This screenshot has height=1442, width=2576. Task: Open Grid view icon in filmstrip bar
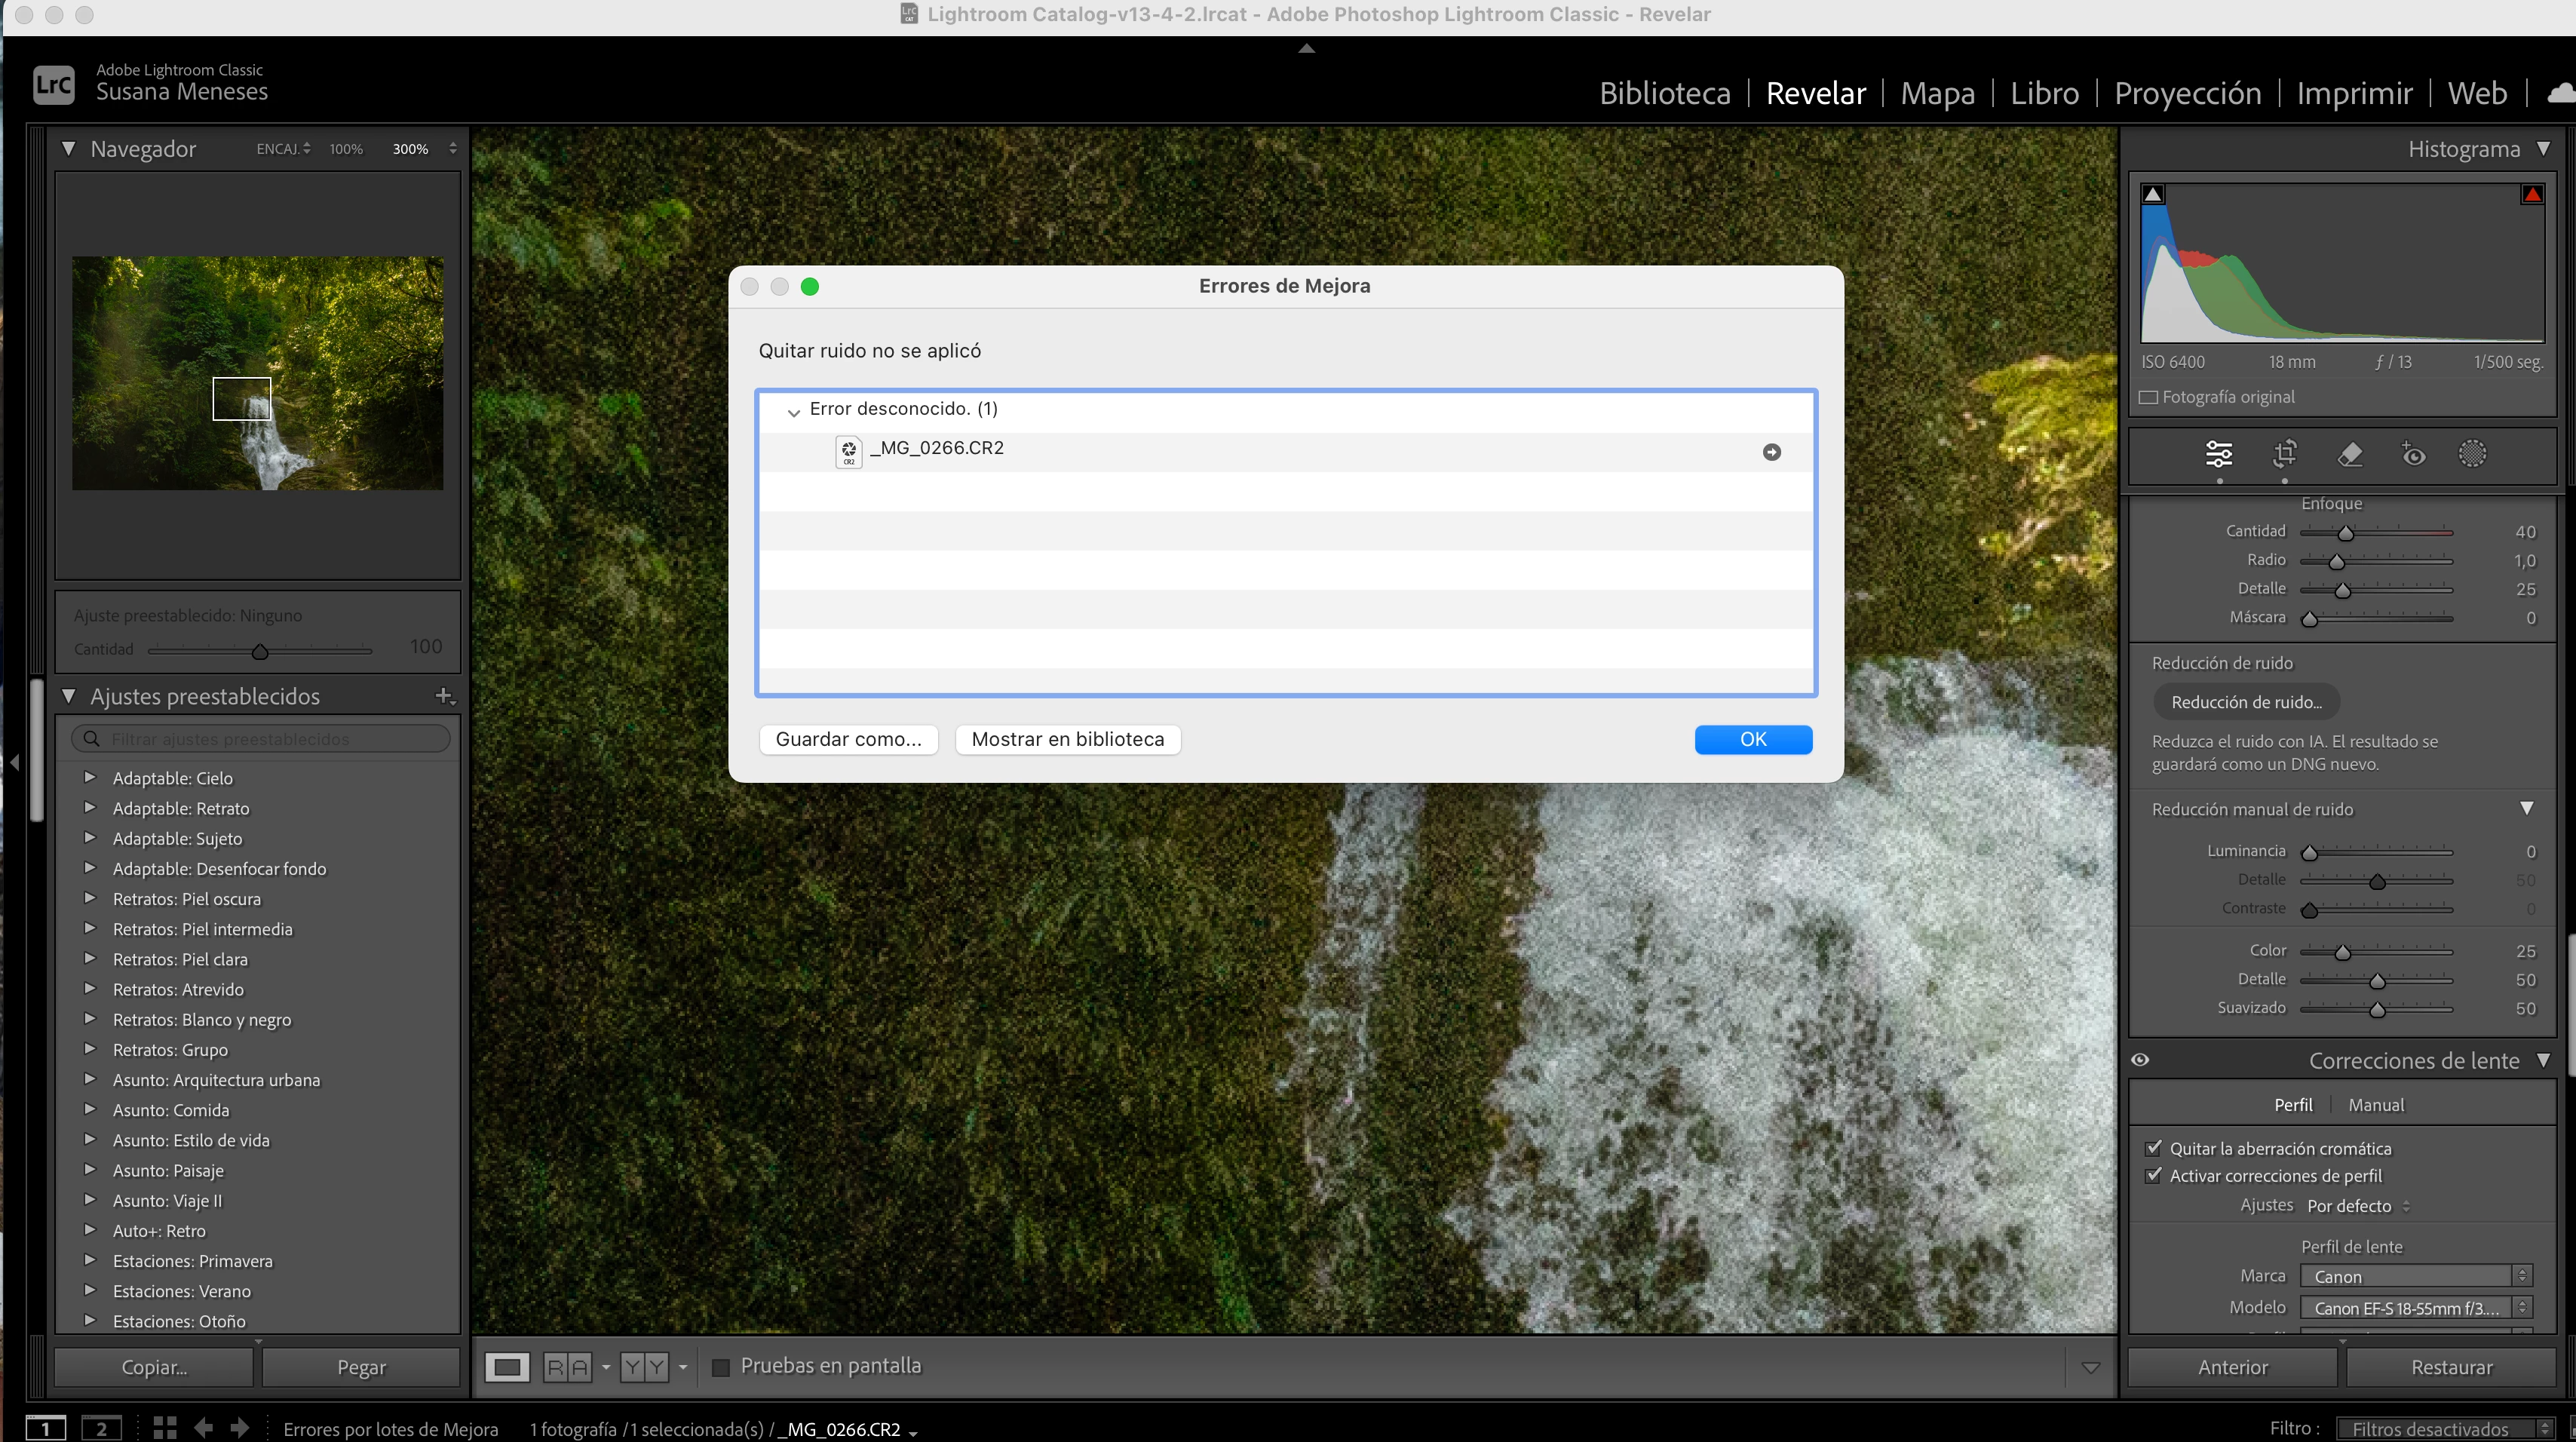(165, 1428)
